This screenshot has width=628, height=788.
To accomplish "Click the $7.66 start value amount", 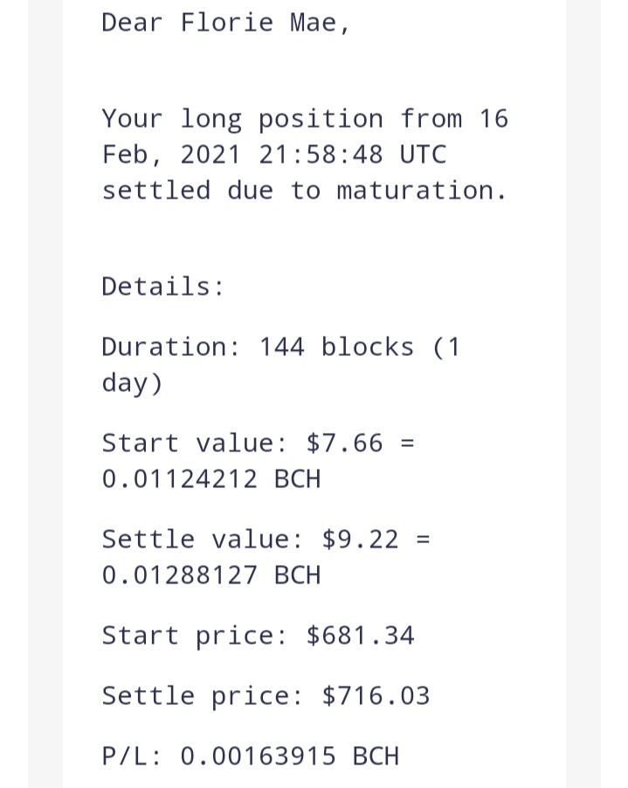I will 344,443.
